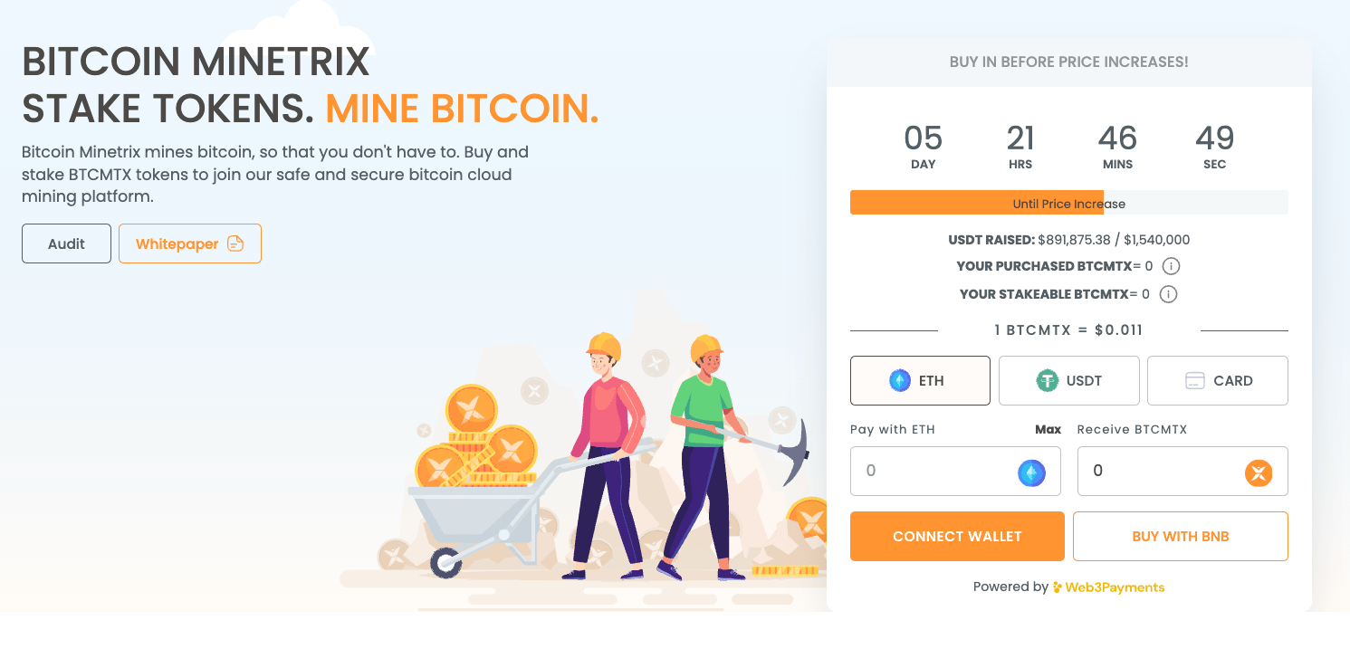
Task: Select the Buy With BNB button
Action: [x=1181, y=536]
